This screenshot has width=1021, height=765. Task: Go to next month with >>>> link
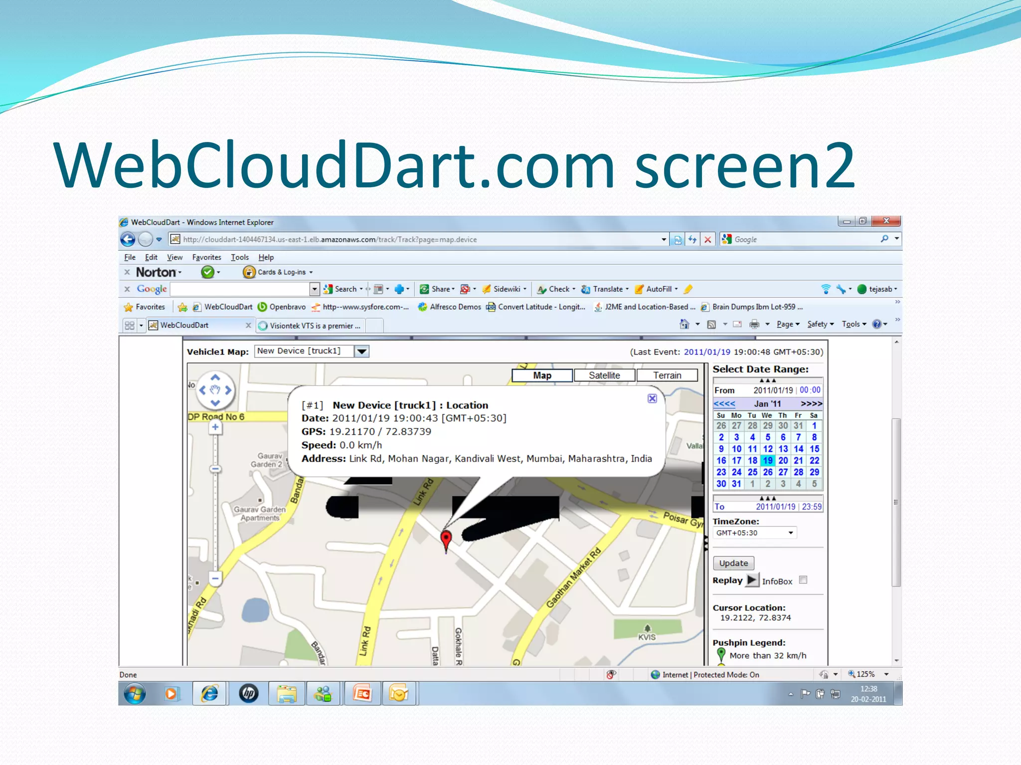(811, 403)
